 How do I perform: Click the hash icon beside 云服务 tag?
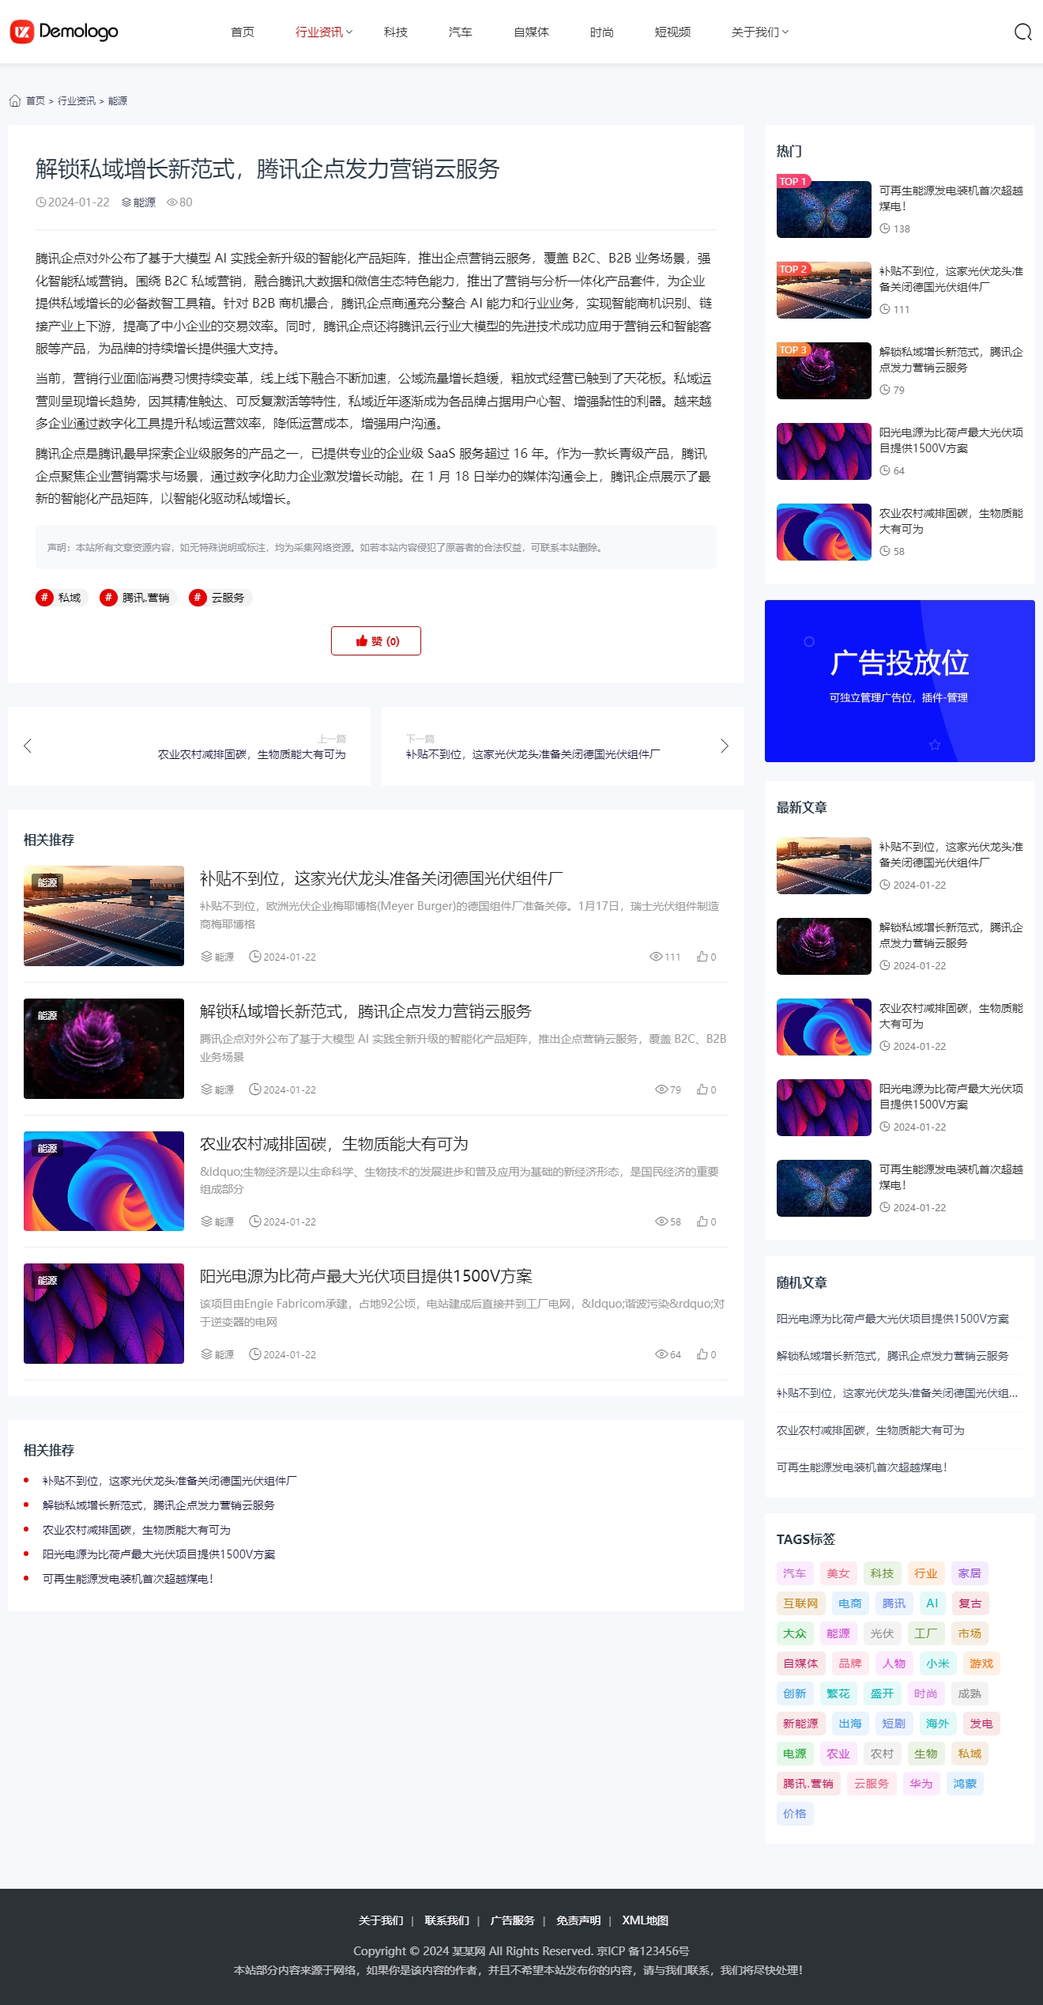[198, 597]
